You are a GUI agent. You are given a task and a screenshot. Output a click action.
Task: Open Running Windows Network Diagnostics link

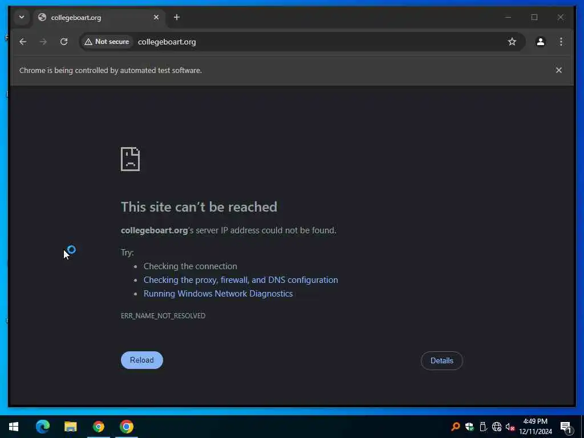218,294
